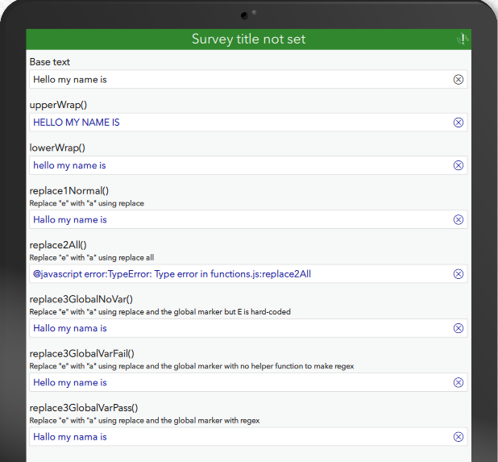Clear the replace3GlobalVarFail() field value
The image size is (498, 462).
pyautogui.click(x=459, y=382)
